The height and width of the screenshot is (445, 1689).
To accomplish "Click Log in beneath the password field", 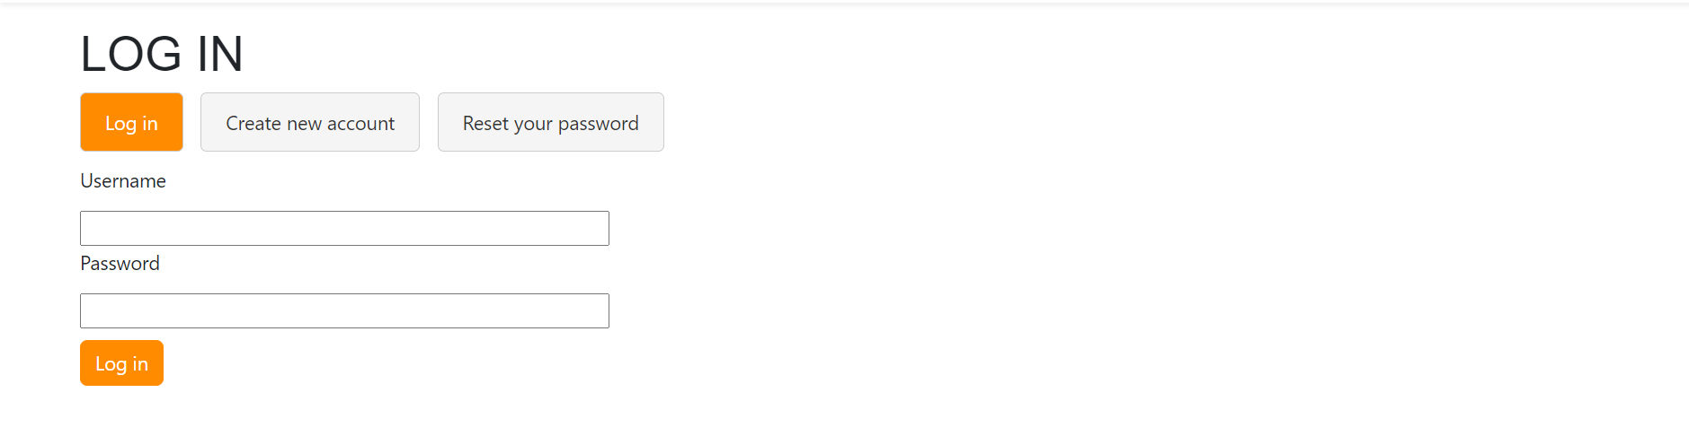I will coord(121,362).
